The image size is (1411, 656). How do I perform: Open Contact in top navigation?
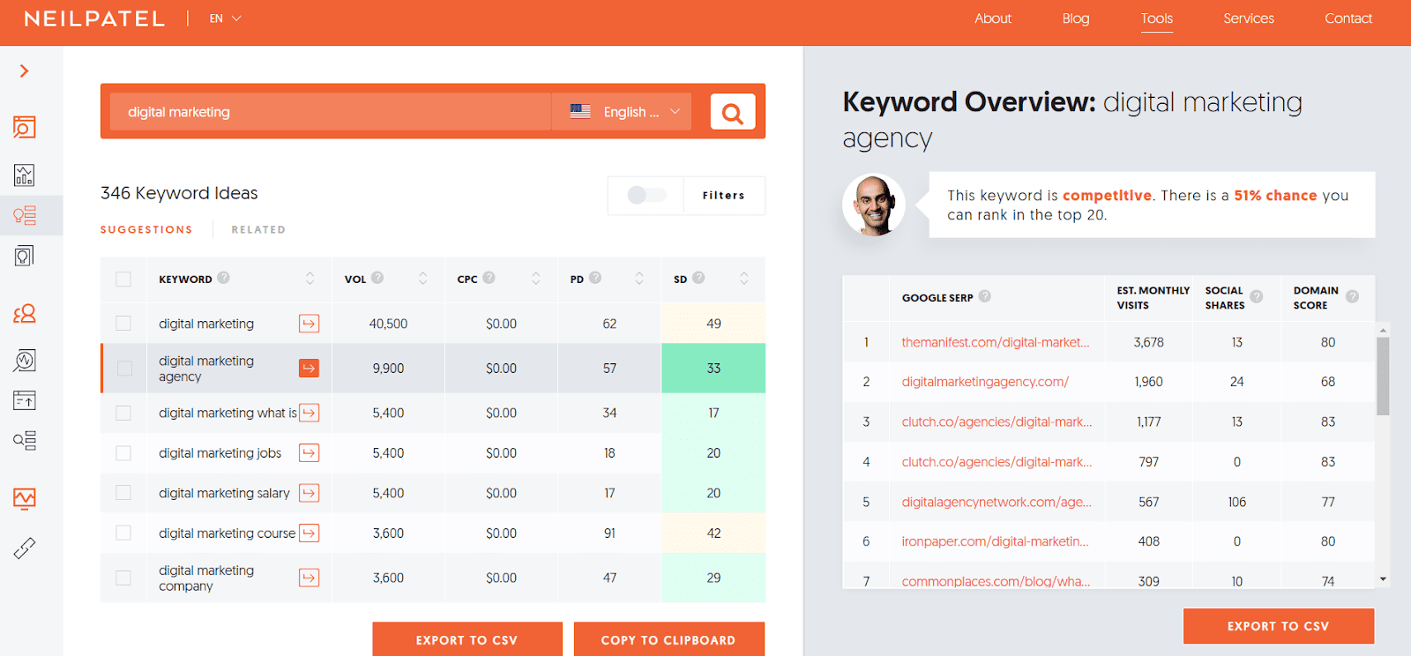tap(1348, 19)
